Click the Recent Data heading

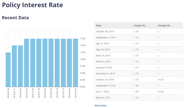[15, 18]
